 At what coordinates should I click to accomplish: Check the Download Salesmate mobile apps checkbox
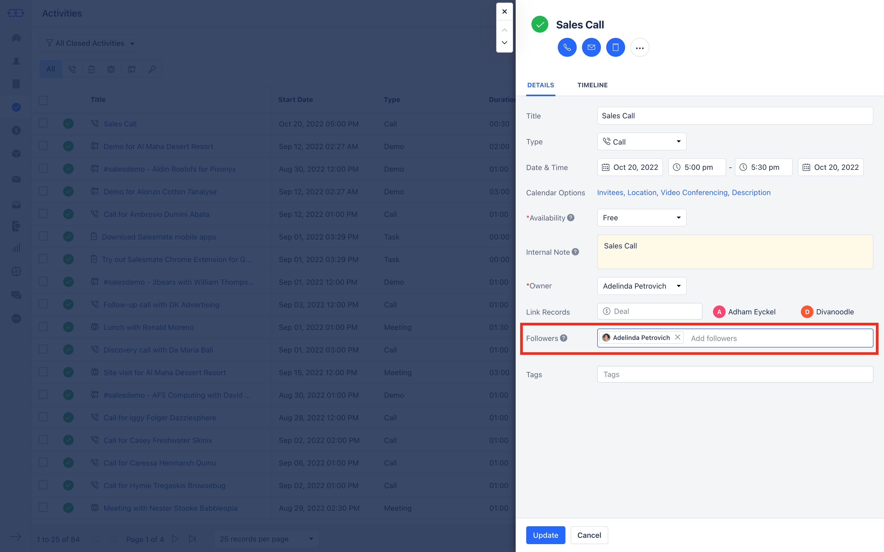pyautogui.click(x=43, y=237)
